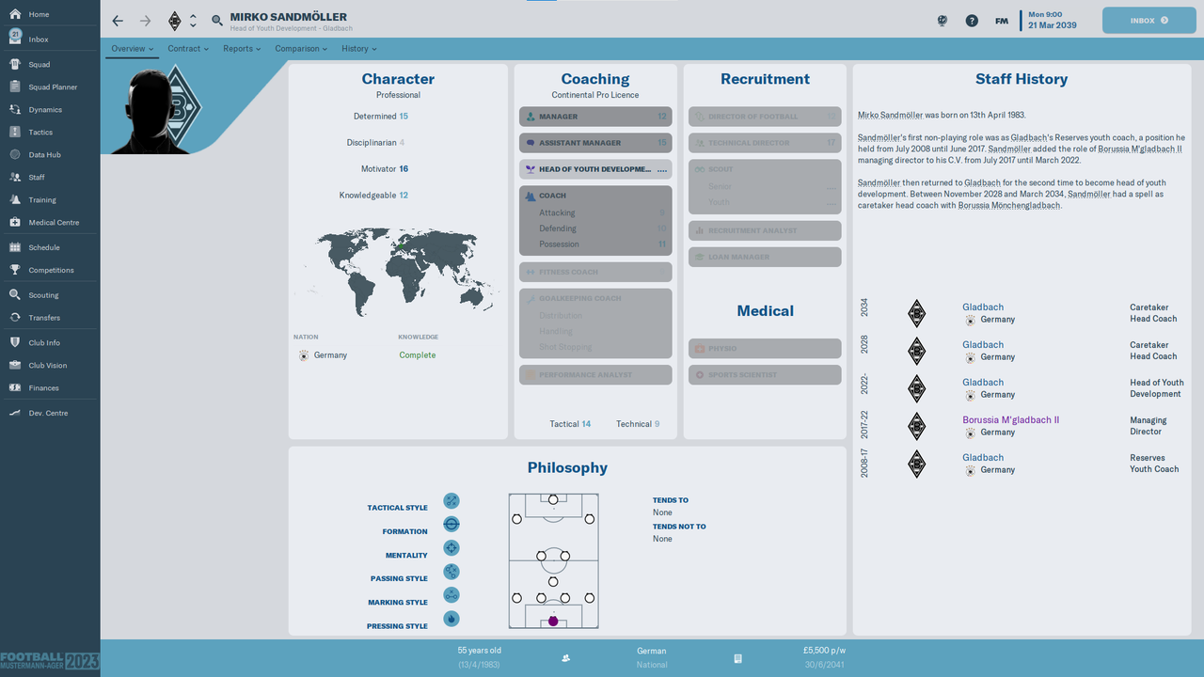Click the nationality flag icon in footer

click(x=565, y=658)
